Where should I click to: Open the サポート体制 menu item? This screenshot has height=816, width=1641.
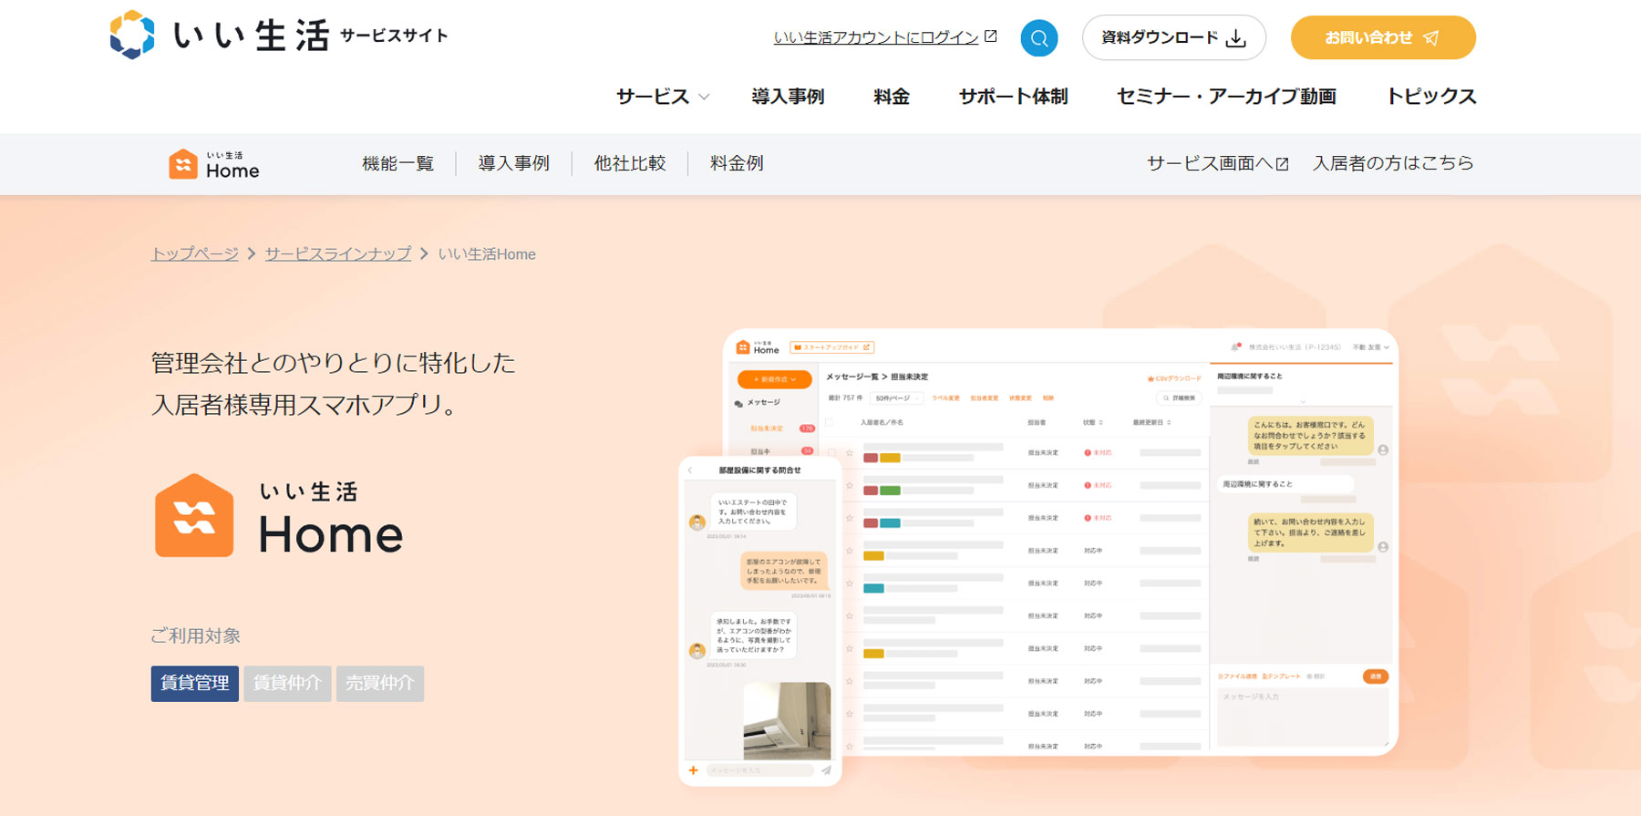[1013, 97]
